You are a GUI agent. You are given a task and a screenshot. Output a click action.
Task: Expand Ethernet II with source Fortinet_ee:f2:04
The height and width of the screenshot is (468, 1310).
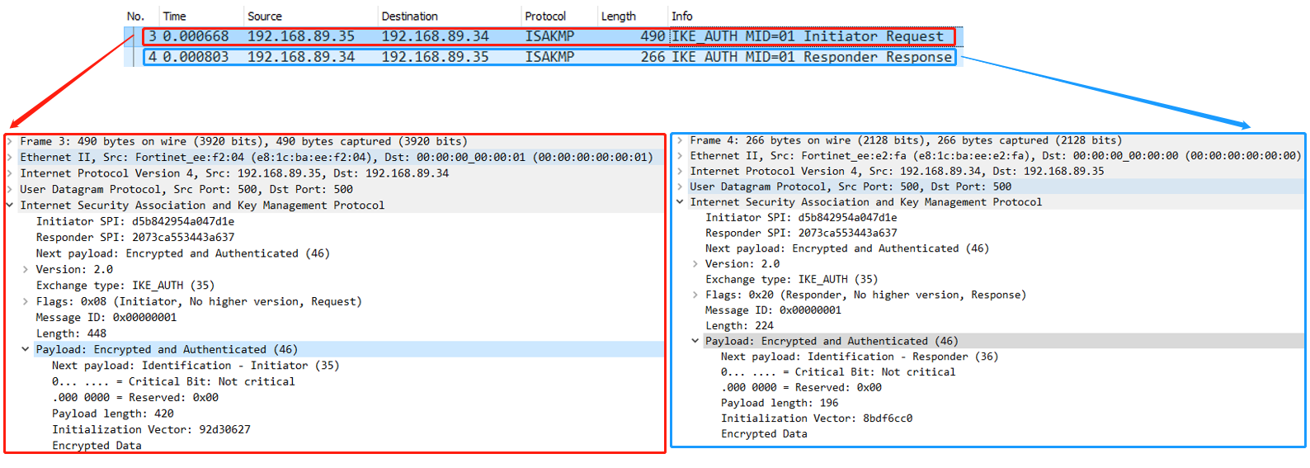[10, 158]
